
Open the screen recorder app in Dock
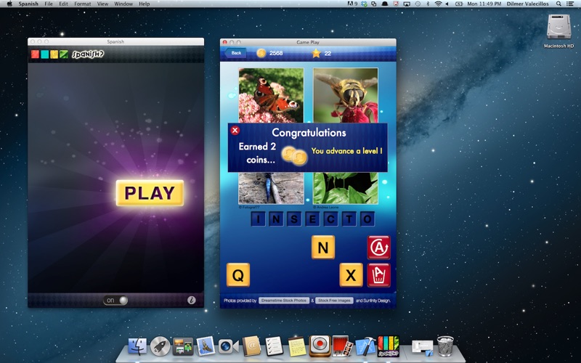(x=320, y=346)
